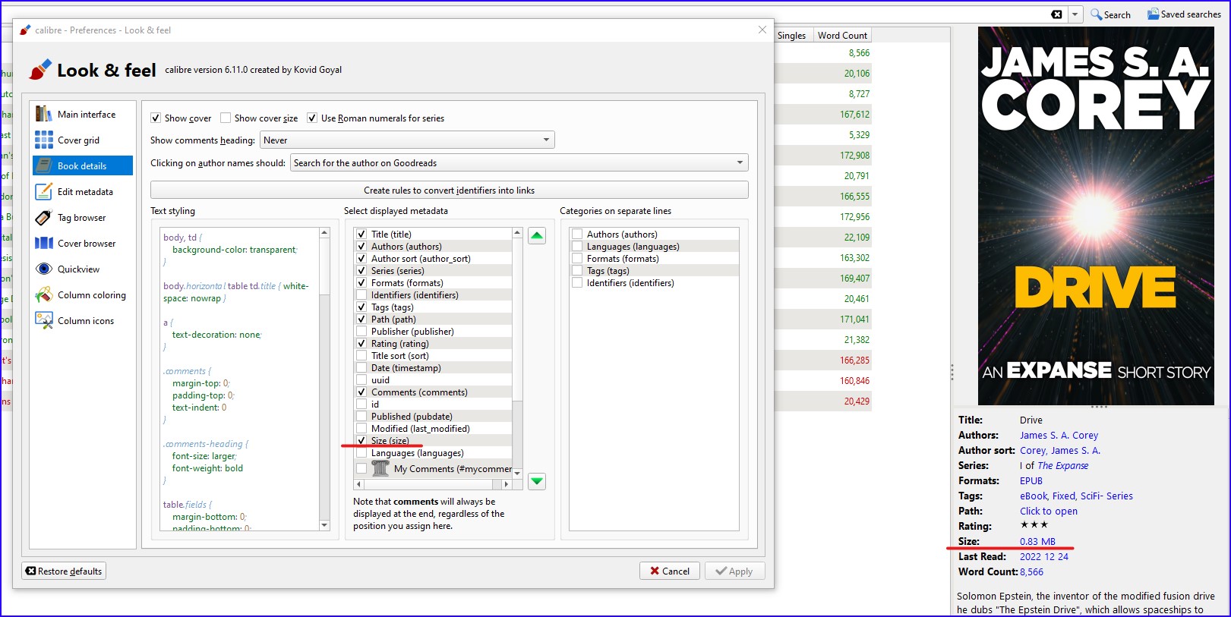Click the Singles column header

point(791,36)
